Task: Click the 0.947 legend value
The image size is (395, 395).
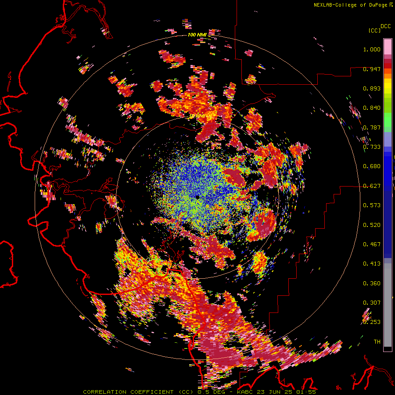Action: 372,69
